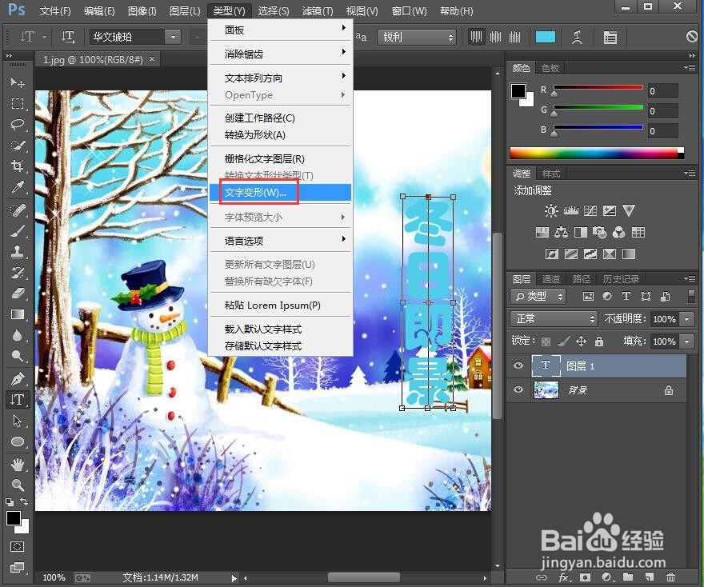Select the Eyedropper tool
Image resolution: width=704 pixels, height=587 pixels.
point(17,186)
